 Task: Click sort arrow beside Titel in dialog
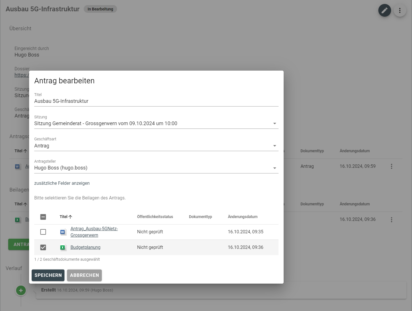pos(70,217)
